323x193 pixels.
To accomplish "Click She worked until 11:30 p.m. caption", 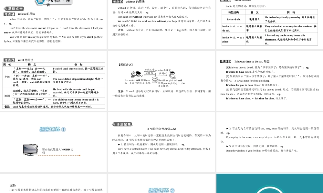I will (137, 81).
